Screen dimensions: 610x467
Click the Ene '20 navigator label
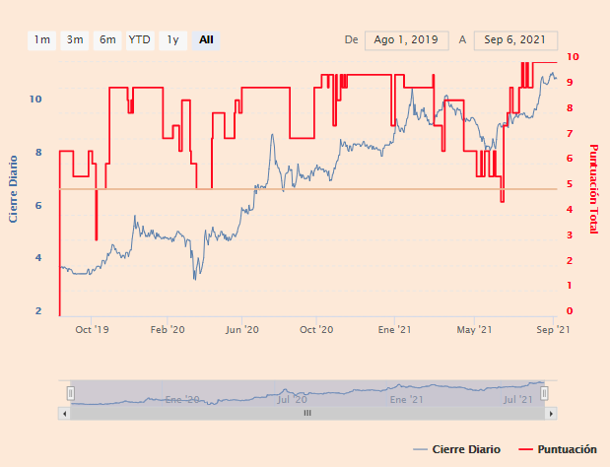coord(182,400)
